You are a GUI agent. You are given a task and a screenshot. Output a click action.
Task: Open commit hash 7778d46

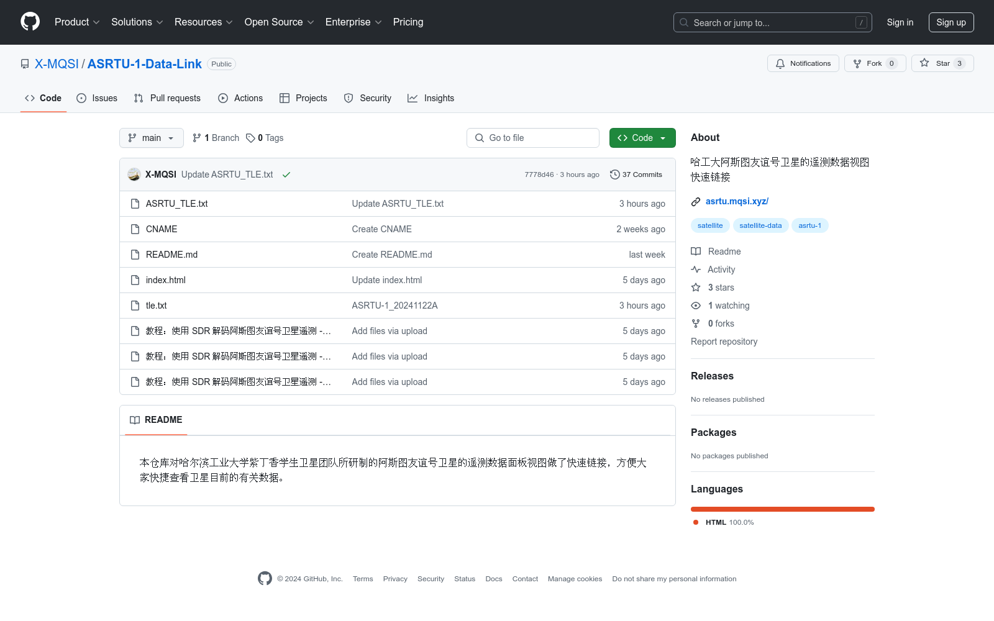tap(539, 175)
